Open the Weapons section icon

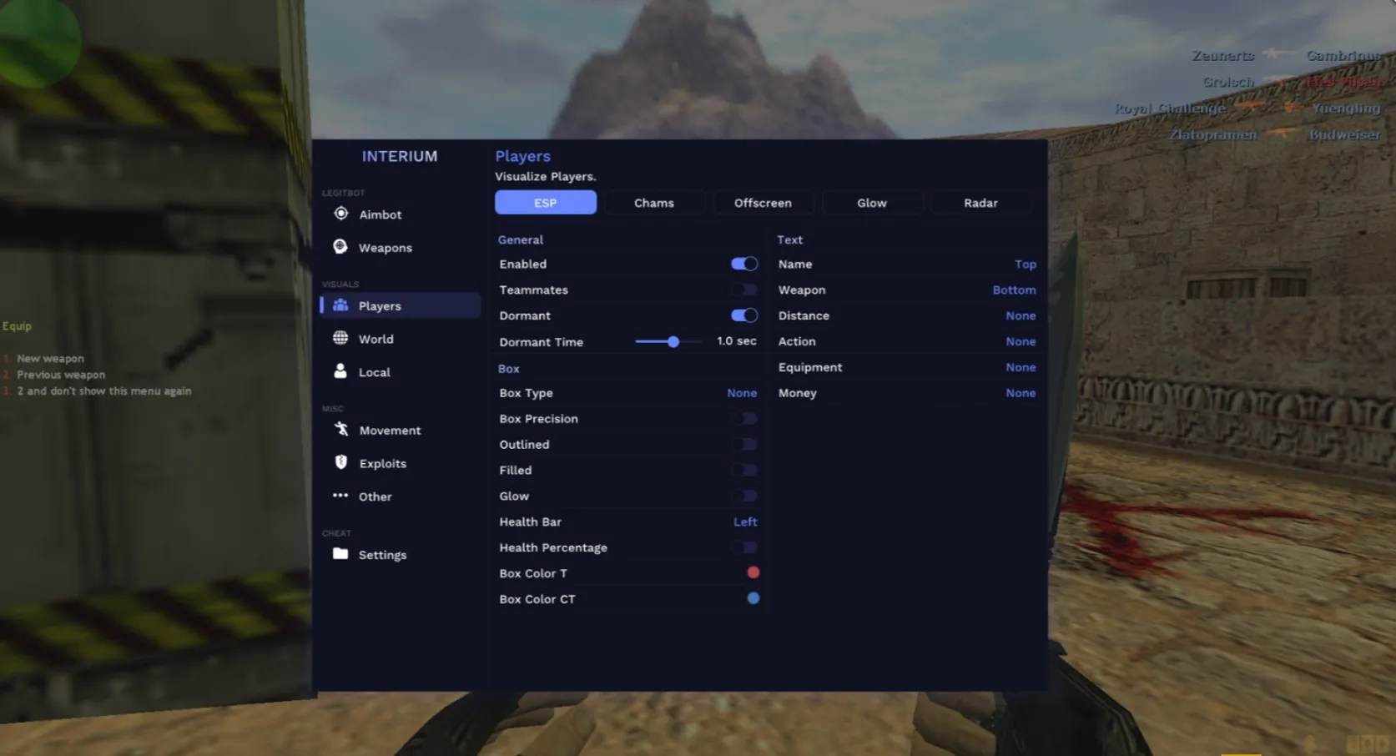point(340,247)
